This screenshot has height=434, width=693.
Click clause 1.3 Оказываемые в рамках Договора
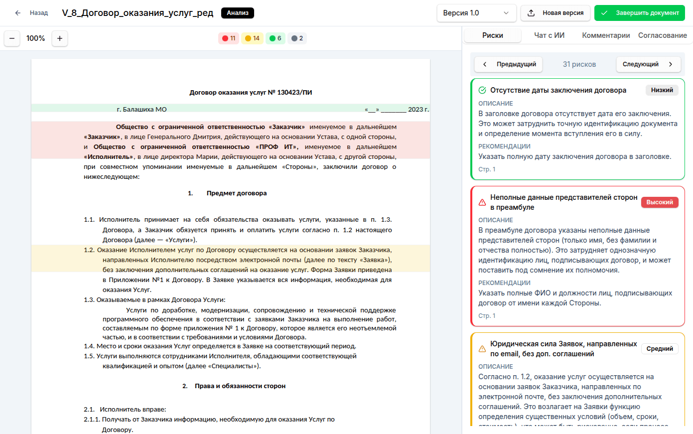[154, 300]
